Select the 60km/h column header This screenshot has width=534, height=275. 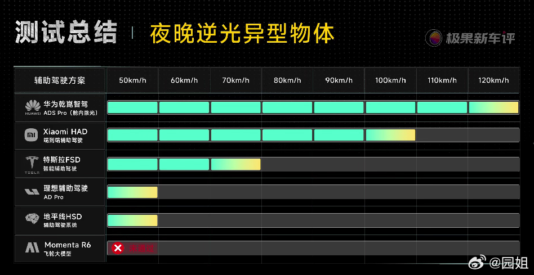point(184,80)
